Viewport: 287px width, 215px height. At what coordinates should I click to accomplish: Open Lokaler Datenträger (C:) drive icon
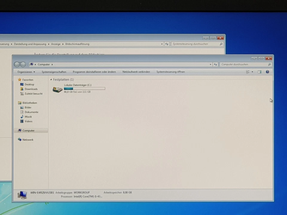[57, 89]
